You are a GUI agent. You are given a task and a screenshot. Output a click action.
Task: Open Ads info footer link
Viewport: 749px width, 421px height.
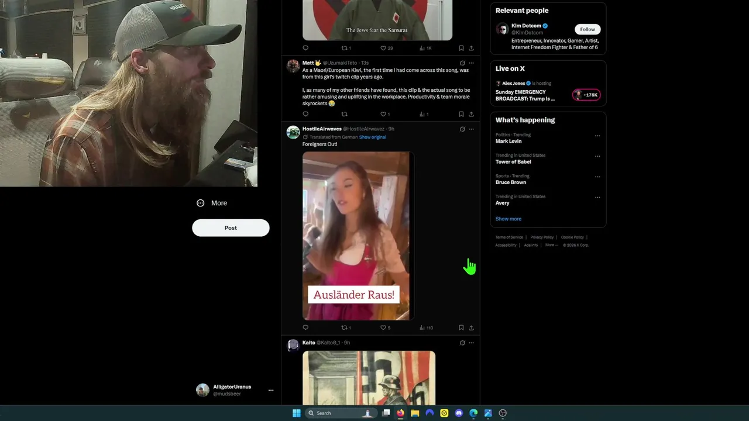pyautogui.click(x=531, y=245)
